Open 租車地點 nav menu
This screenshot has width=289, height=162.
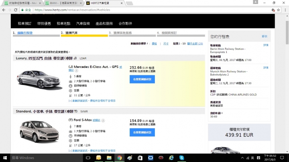[x=63, y=23]
